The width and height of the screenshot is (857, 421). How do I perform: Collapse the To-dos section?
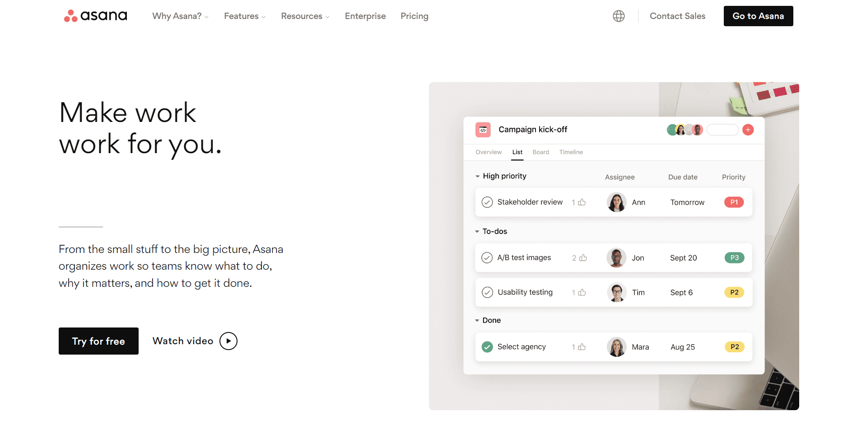477,231
